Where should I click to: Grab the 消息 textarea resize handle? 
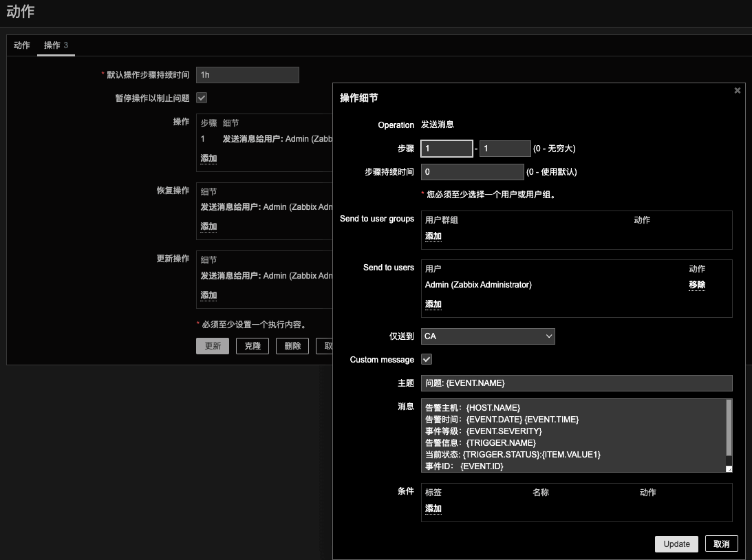(729, 469)
